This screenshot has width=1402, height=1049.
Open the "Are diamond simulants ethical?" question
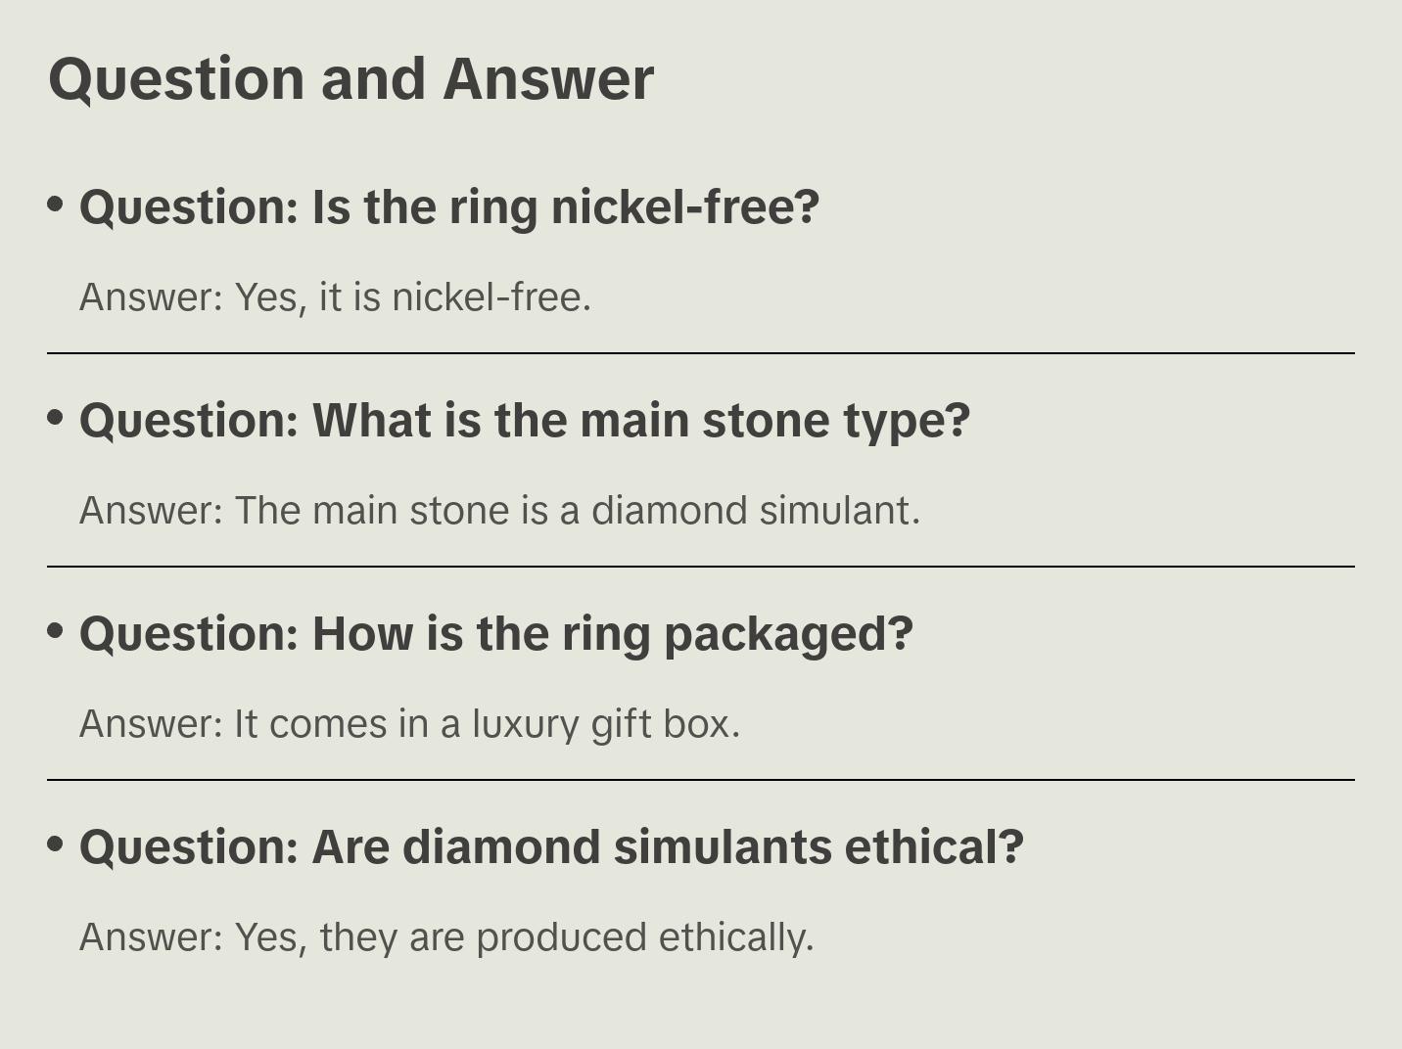coord(551,847)
